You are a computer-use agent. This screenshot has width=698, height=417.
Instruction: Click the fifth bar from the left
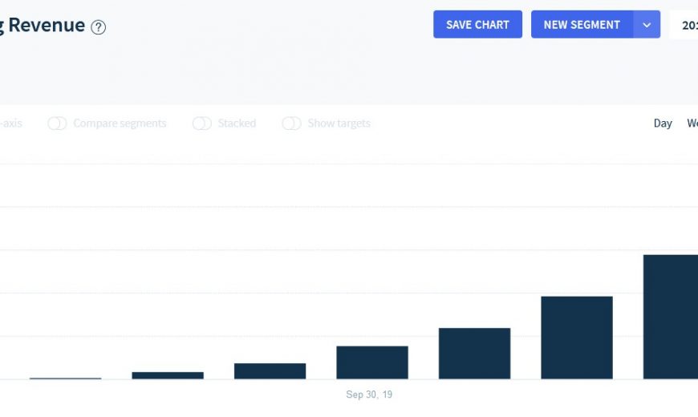(x=474, y=353)
